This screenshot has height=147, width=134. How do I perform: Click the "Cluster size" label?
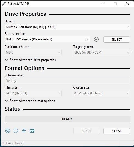[x=81, y=87]
